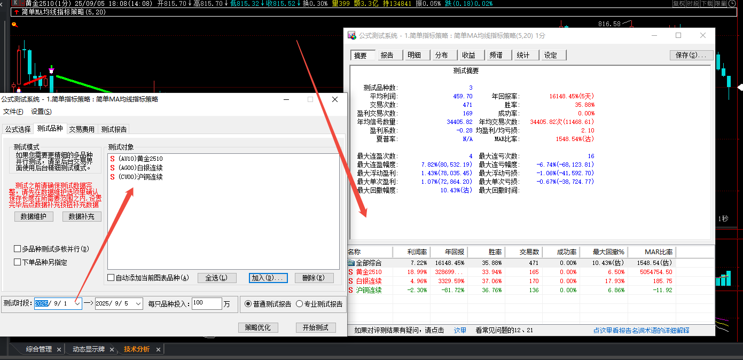This screenshot has height=360, width=743.
Task: Click S icon of (CU00)沪铜连续 in test objects
Action: coord(112,177)
